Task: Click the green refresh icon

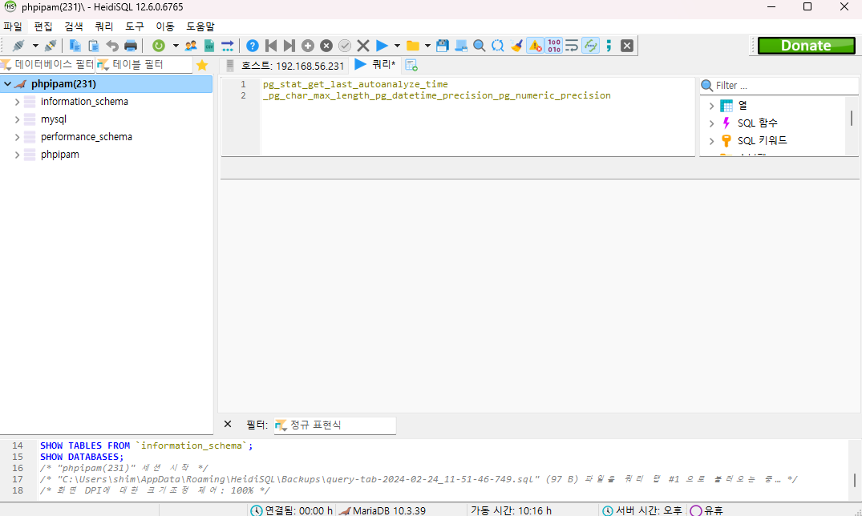Action: pos(158,46)
